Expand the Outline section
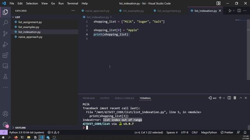 pos(45,128)
